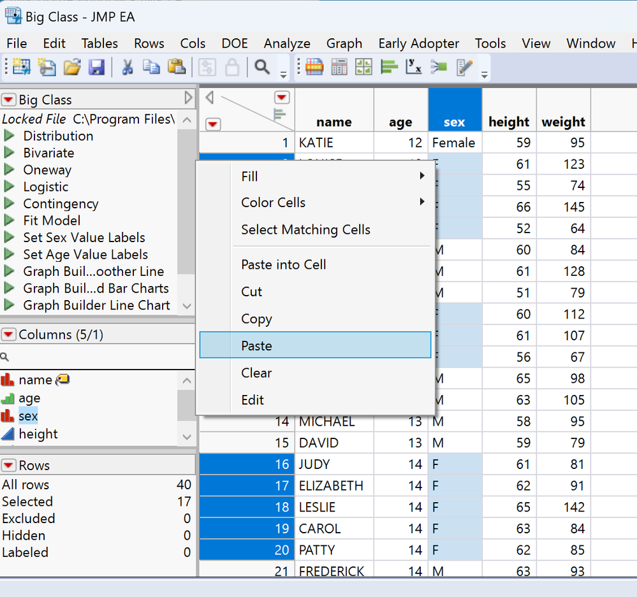
Task: Click the data table icon with orange row
Action: coord(314,67)
